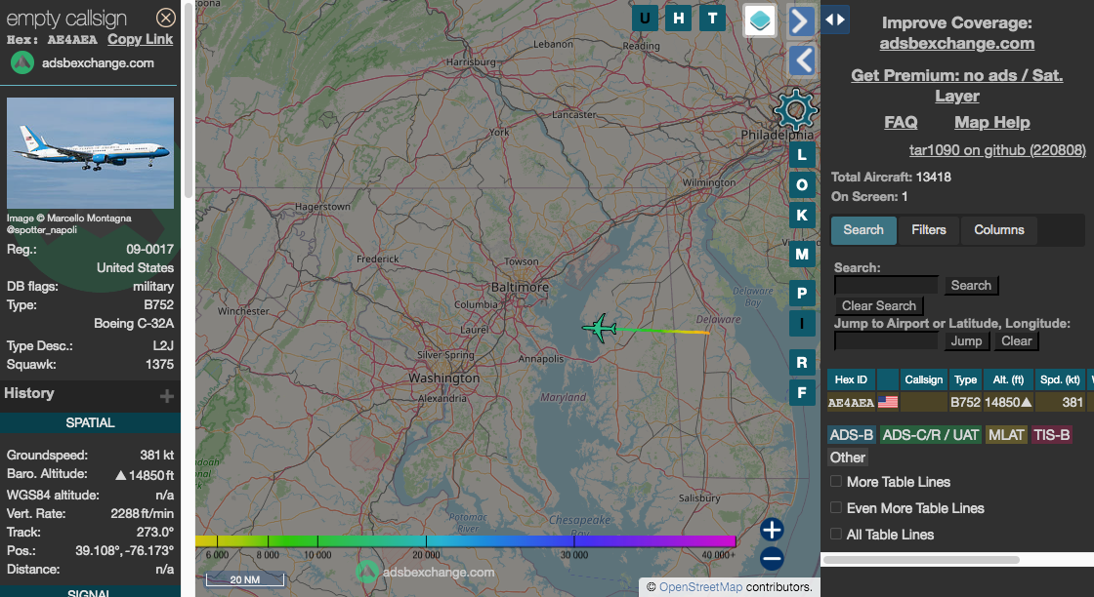Click the Squawk value 1375
The width and height of the screenshot is (1094, 597).
tap(159, 364)
